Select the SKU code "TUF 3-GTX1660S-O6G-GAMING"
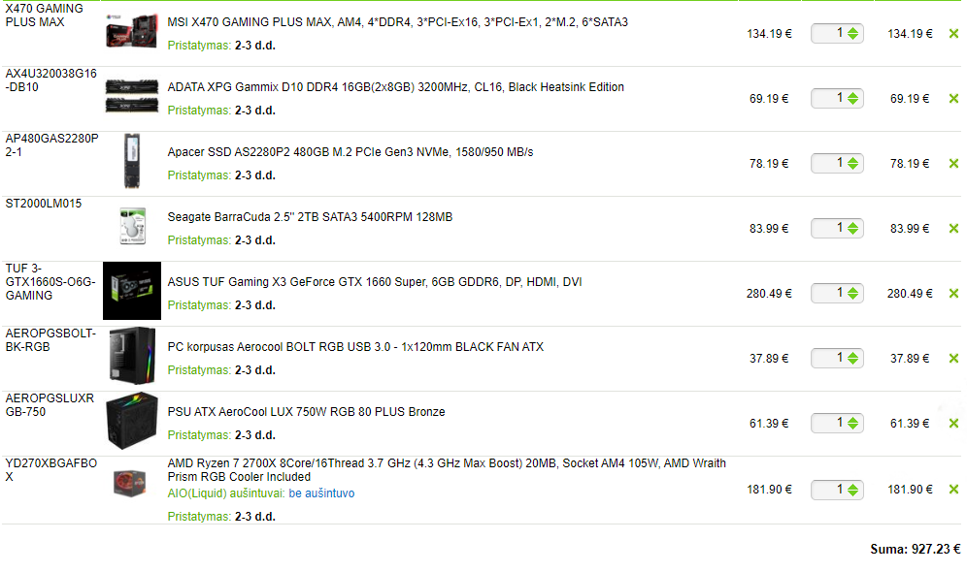This screenshot has width=967, height=572. (x=50, y=282)
